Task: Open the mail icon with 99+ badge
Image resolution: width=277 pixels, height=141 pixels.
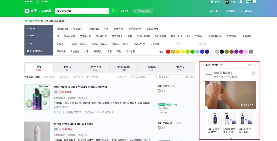Action: click(x=248, y=2)
